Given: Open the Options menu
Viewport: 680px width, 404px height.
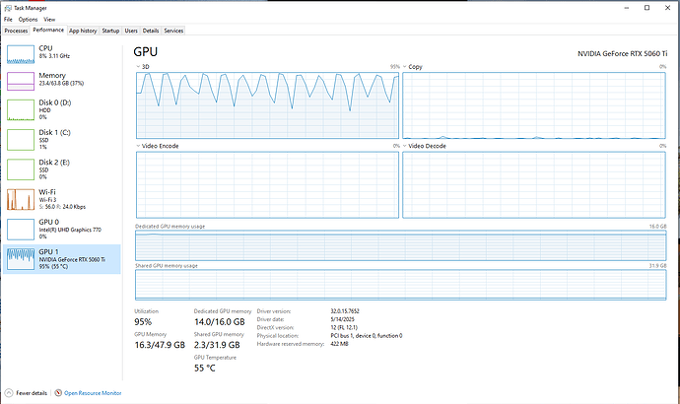Looking at the screenshot, I should click(x=28, y=20).
